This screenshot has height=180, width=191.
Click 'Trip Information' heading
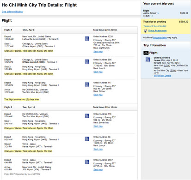point(154,45)
